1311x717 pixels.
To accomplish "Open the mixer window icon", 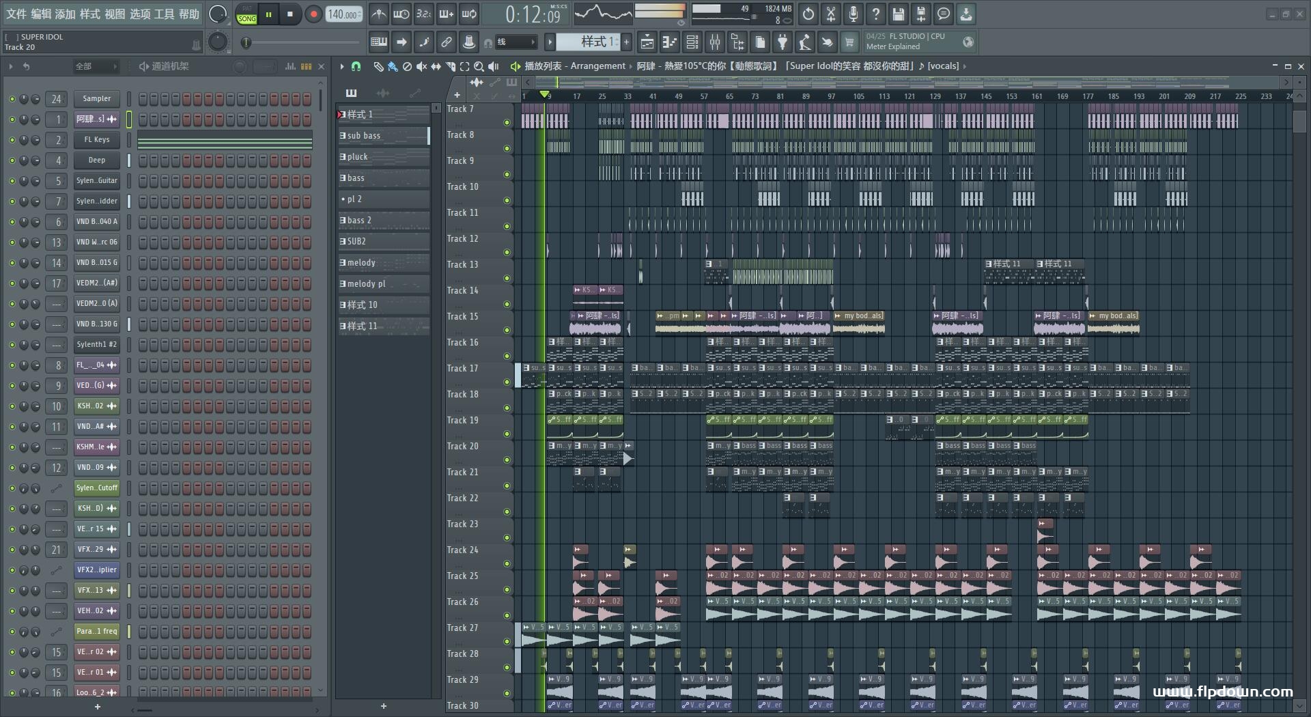I will click(x=715, y=42).
